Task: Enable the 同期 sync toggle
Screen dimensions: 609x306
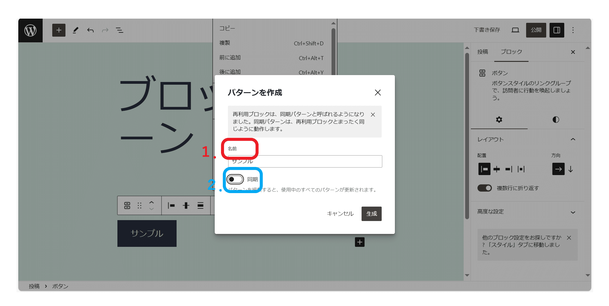Action: coord(235,179)
